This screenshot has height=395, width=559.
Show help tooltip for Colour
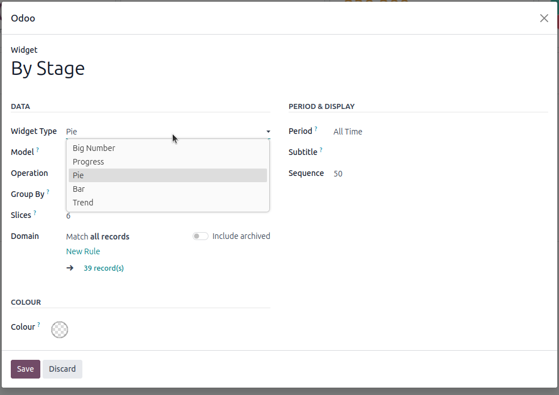[39, 325]
